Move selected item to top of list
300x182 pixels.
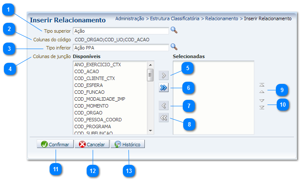pyautogui.click(x=262, y=86)
